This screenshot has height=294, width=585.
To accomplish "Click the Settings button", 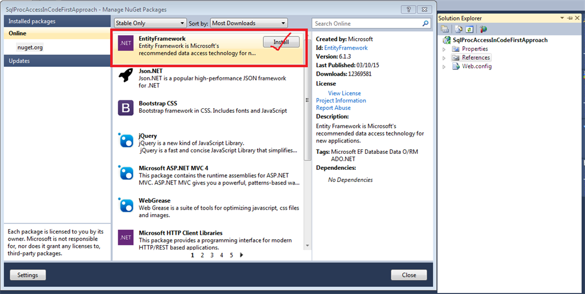I will [x=27, y=275].
